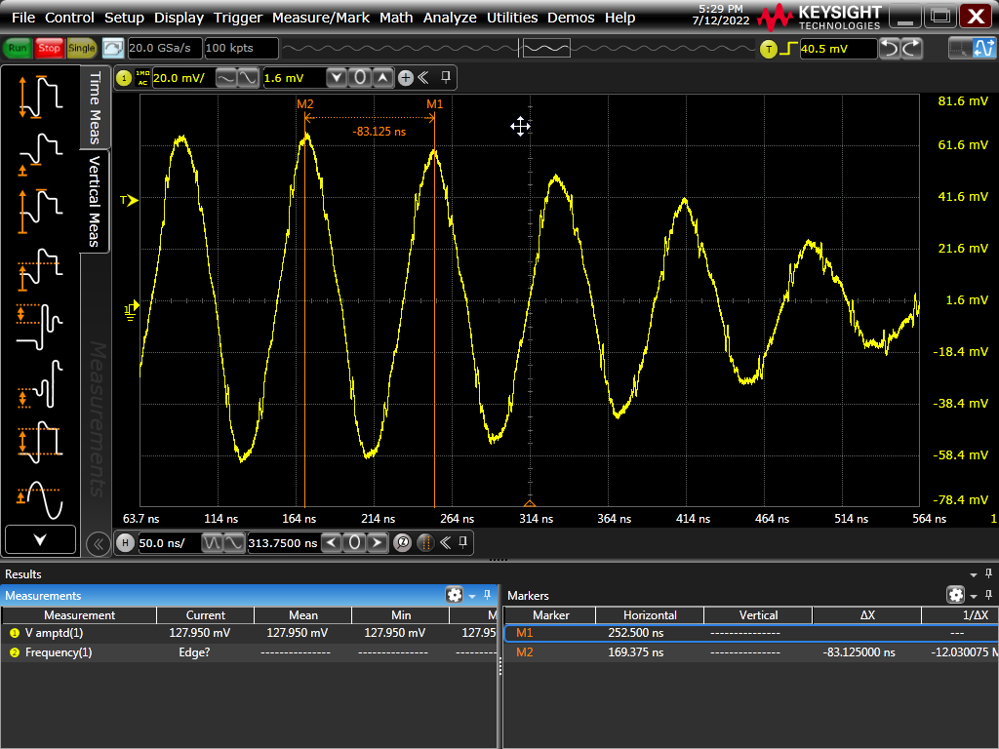The width and height of the screenshot is (999, 749).
Task: Open the Markers panel gear settings
Action: pyautogui.click(x=955, y=595)
